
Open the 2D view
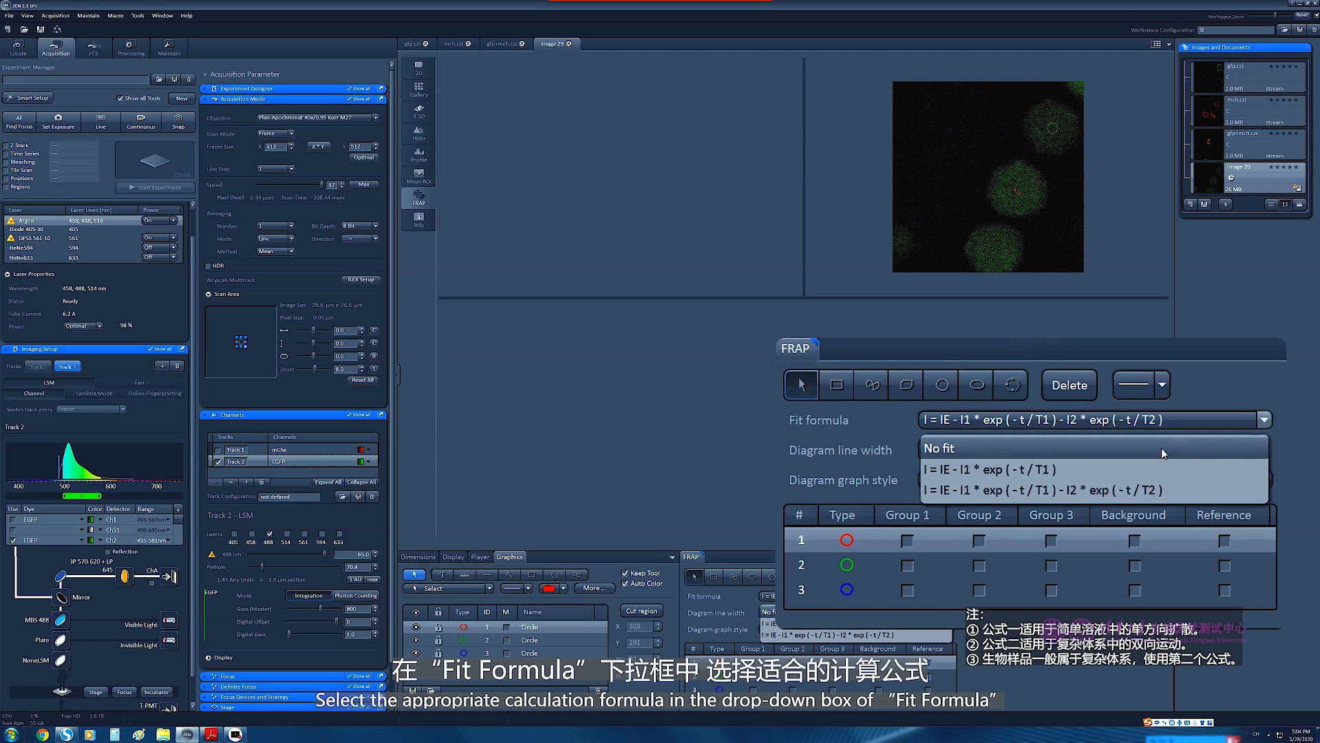[418, 68]
